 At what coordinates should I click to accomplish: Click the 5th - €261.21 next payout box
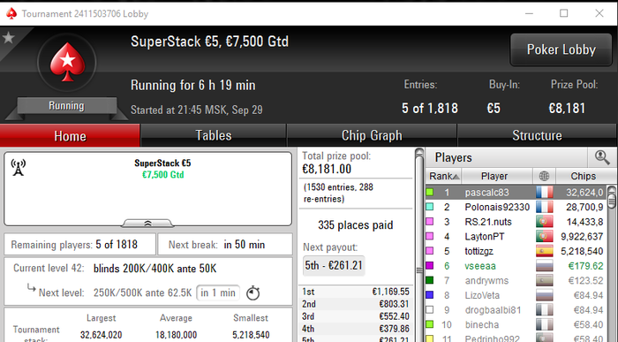coord(334,265)
